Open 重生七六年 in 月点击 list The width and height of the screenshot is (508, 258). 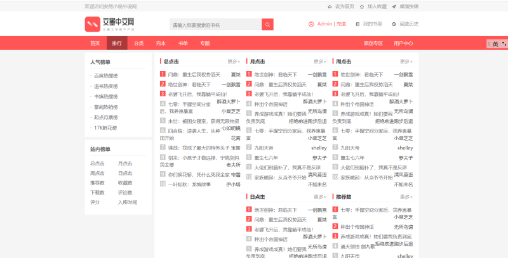pyautogui.click(x=266, y=158)
